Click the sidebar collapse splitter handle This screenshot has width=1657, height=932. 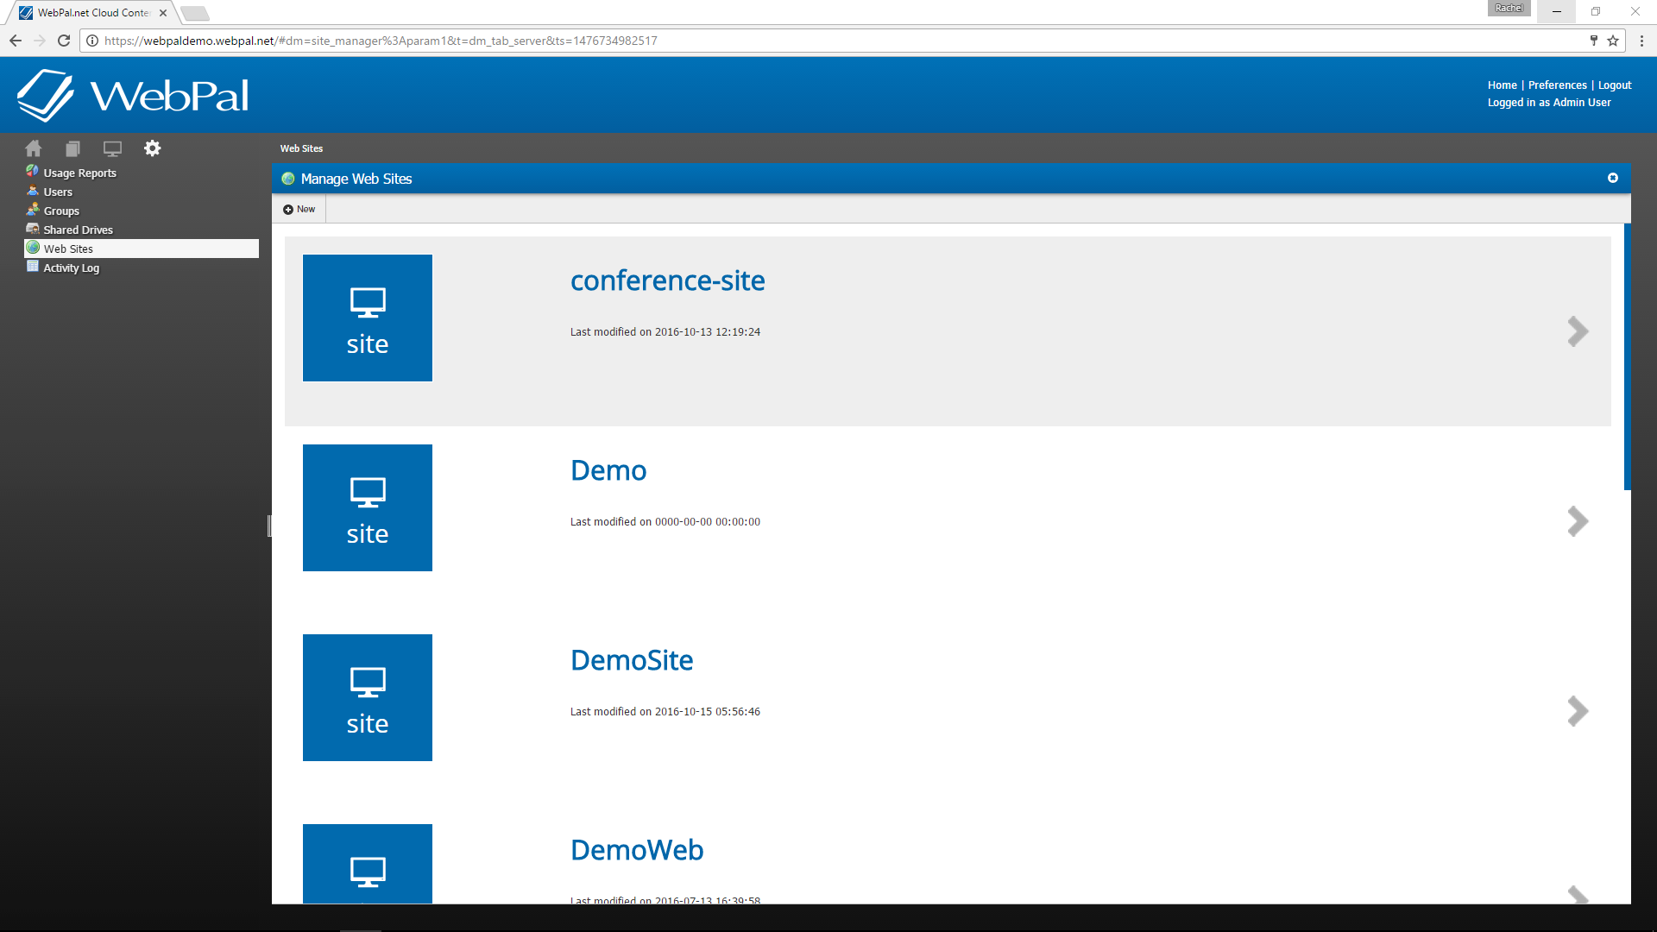tap(269, 526)
